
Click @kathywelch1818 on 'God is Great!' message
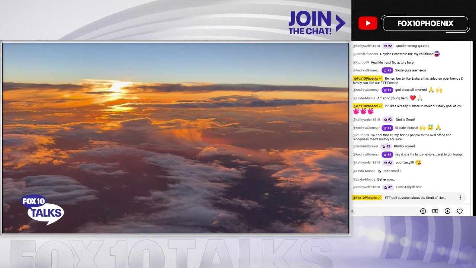tap(366, 119)
